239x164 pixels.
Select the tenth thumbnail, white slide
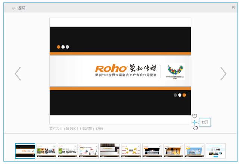point(216,151)
